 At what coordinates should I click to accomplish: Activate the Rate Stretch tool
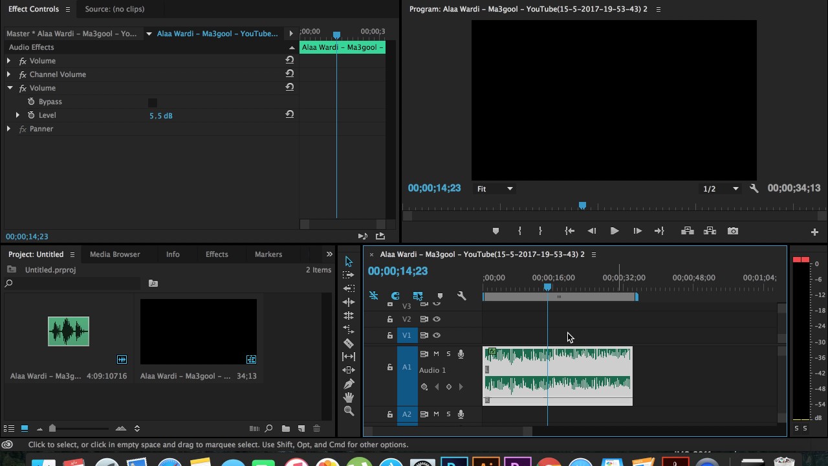click(349, 329)
